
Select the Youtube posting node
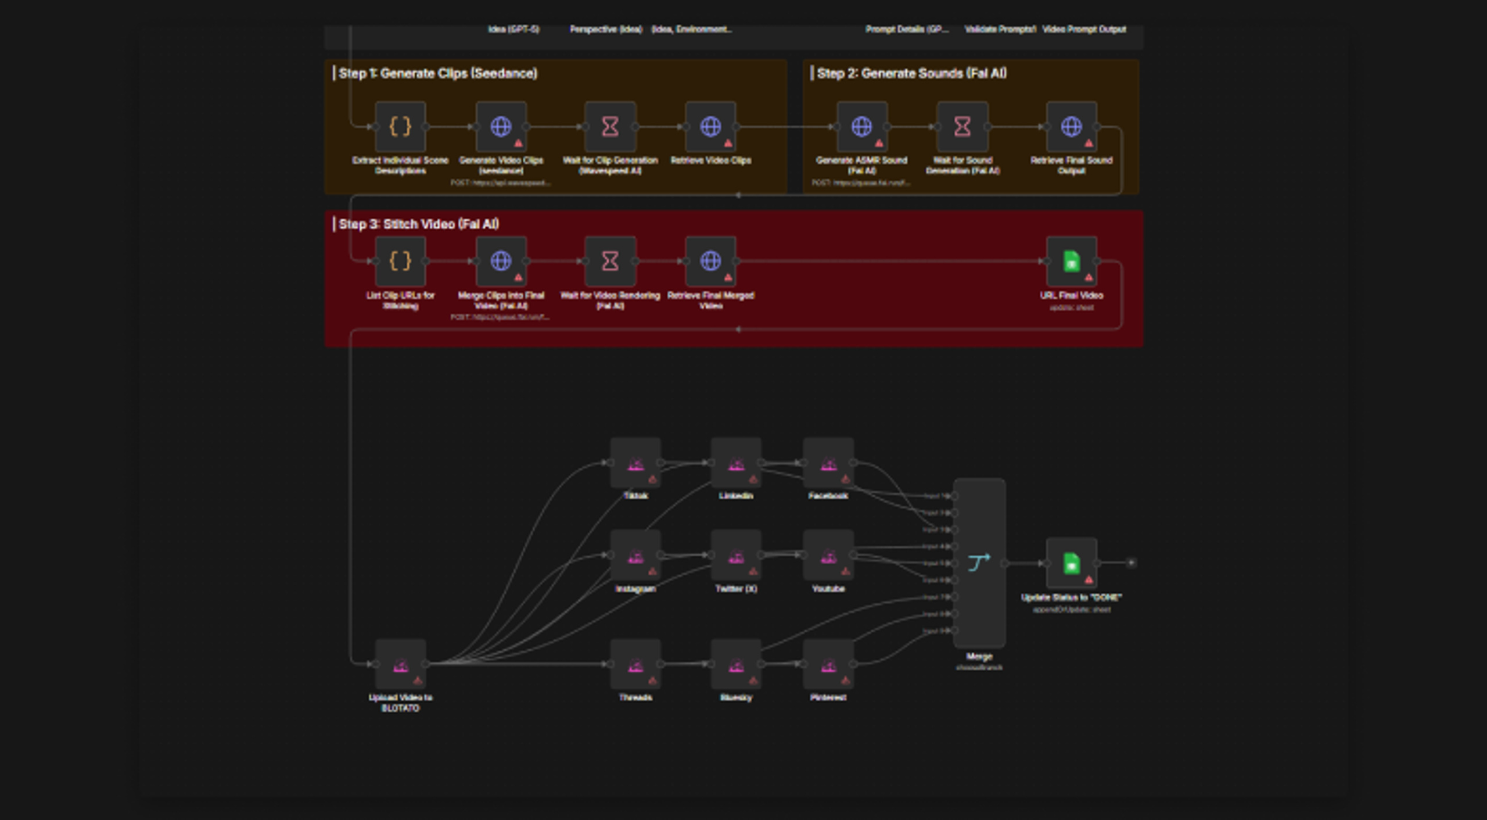tap(828, 556)
